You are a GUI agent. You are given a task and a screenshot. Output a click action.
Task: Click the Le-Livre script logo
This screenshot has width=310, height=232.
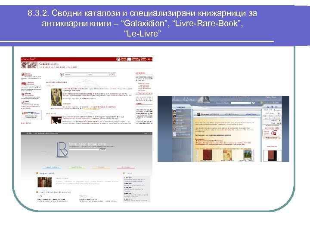[x=183, y=99]
